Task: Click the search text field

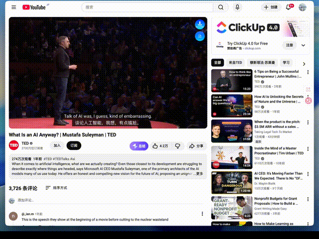Action: [x=149, y=7]
